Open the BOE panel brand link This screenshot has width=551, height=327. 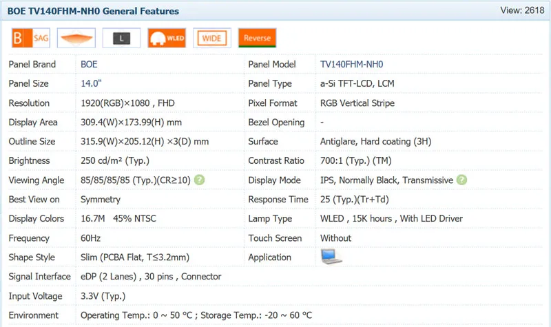89,64
